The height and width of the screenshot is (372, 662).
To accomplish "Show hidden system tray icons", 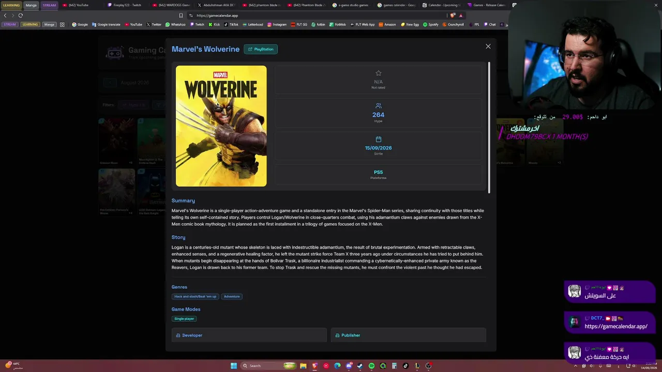I will click(577, 366).
